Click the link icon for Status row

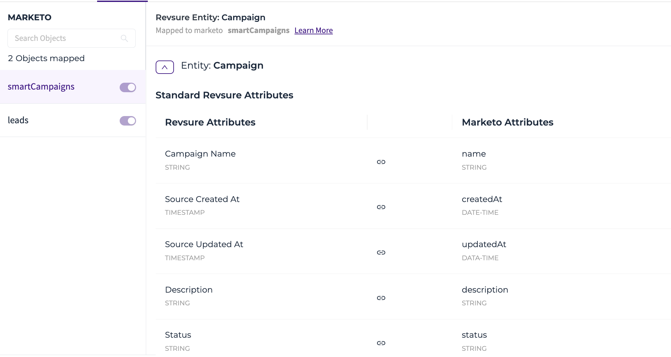pos(381,343)
